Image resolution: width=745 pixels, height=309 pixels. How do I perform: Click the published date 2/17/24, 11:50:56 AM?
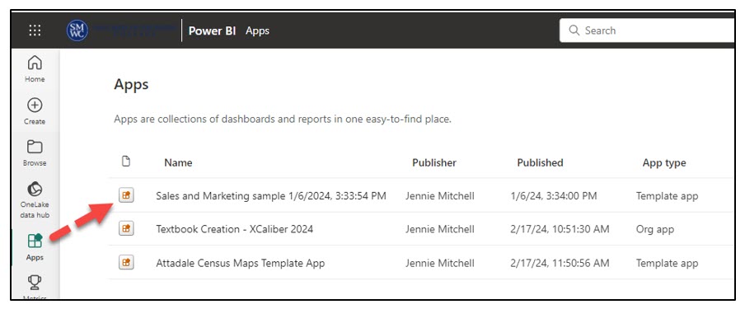pyautogui.click(x=560, y=263)
